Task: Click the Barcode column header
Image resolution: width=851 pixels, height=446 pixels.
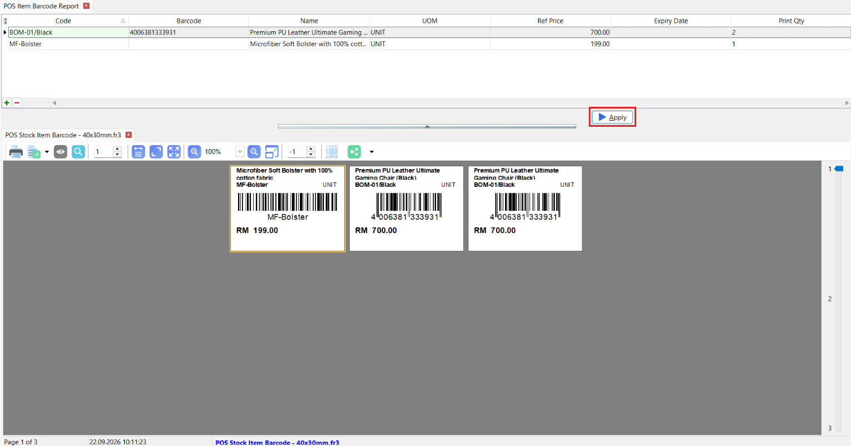Action: (x=189, y=21)
